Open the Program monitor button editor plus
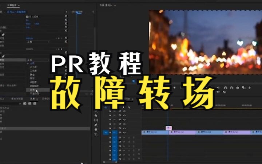Image resolution: width=262 pixels, height=164 pixels. pos(250,87)
